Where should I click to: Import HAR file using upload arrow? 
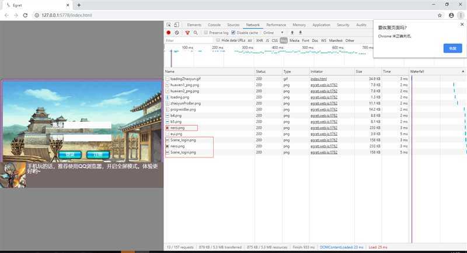coord(292,33)
